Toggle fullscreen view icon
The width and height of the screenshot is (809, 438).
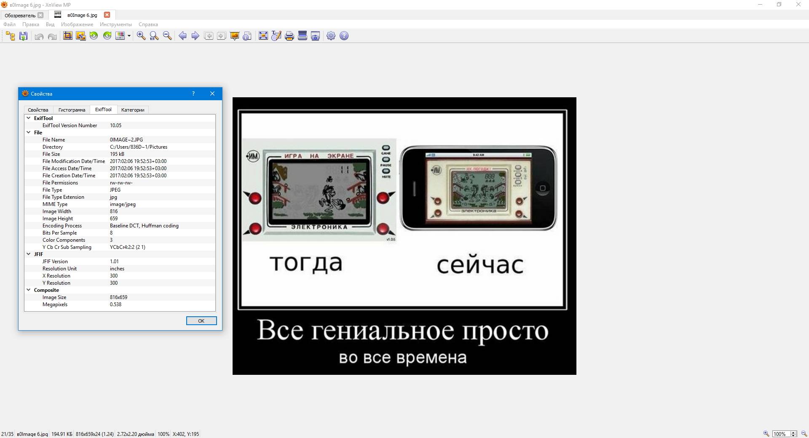(x=263, y=36)
